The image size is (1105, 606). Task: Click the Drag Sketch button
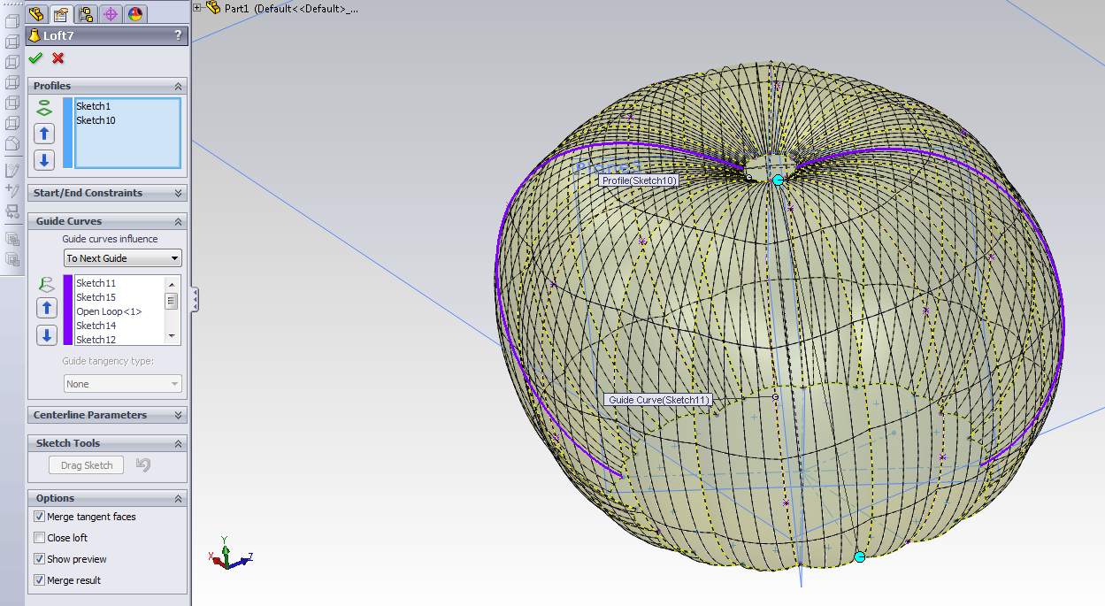tap(87, 465)
